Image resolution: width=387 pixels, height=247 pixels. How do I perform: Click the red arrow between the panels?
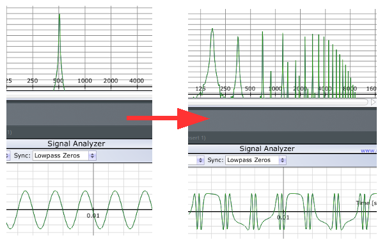tap(168, 118)
